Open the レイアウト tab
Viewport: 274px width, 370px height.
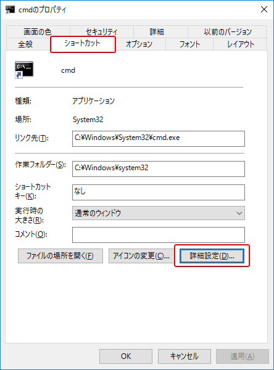coord(240,44)
